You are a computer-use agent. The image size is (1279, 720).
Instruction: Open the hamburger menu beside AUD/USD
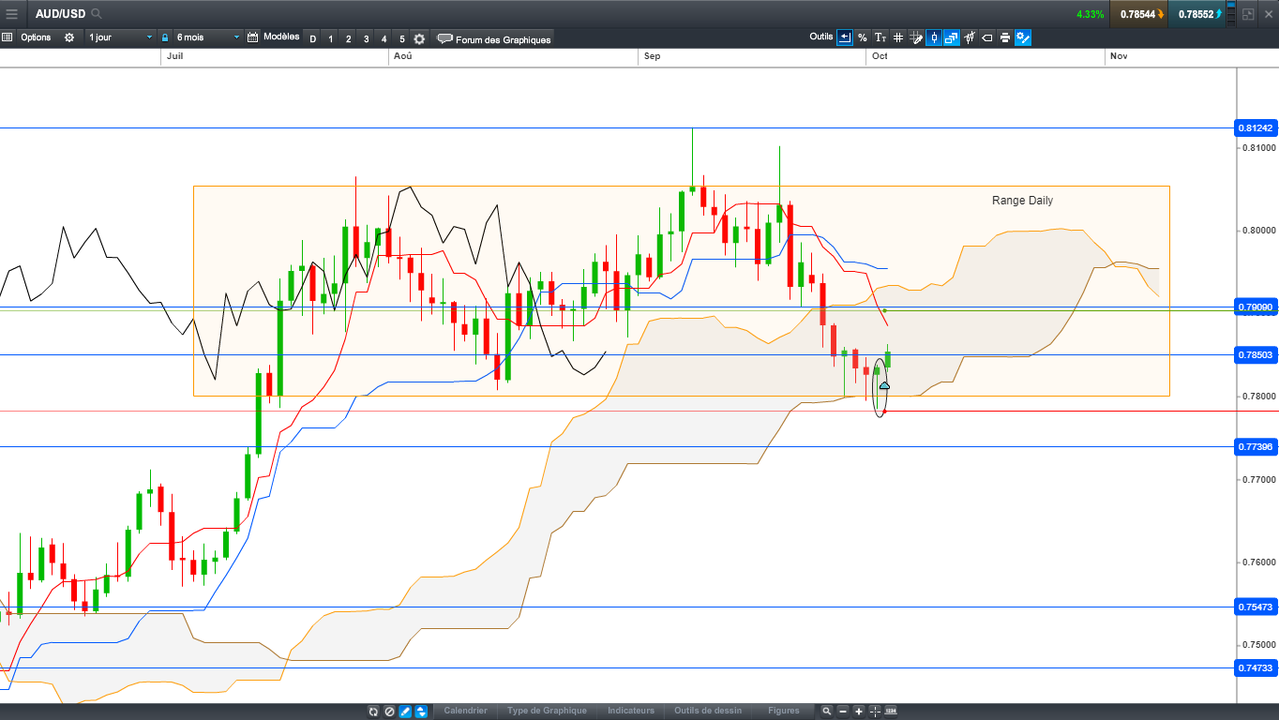[12, 14]
